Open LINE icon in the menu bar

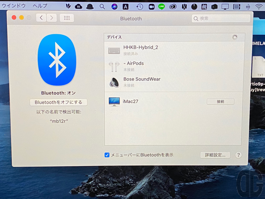tap(161, 7)
